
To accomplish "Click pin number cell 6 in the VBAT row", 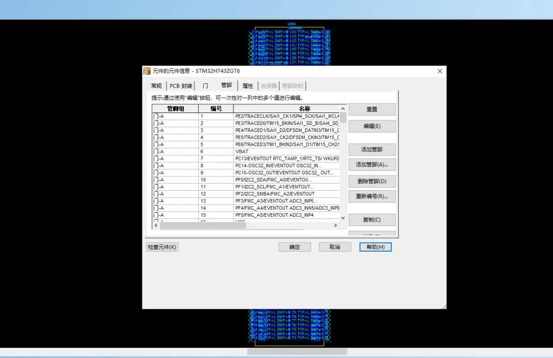I will pos(216,151).
